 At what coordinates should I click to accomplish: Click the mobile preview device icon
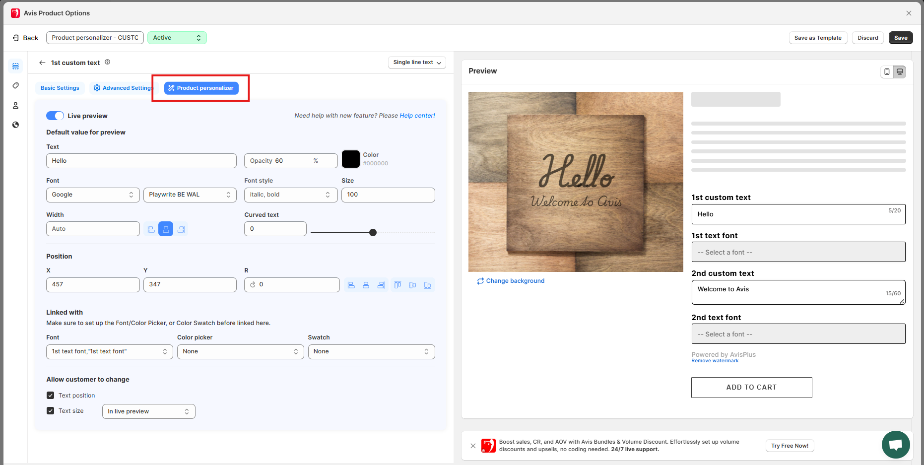tap(887, 72)
